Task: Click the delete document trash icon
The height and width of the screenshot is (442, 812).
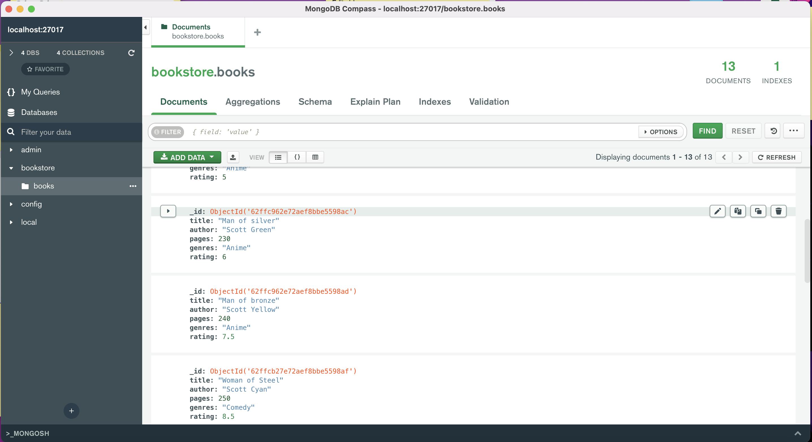Action: coord(778,211)
